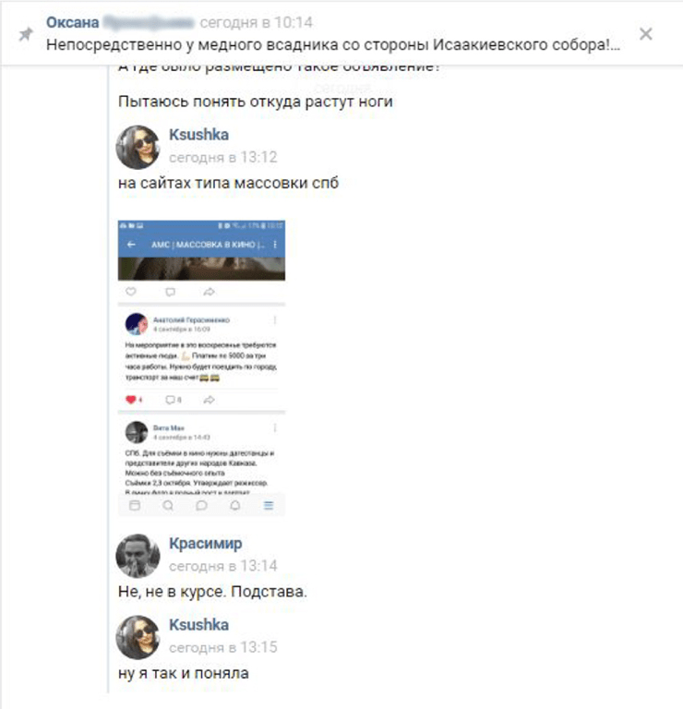This screenshot has height=709, width=683.
Task: Click Ksushka's avatar at the 13:12 message
Action: tap(138, 147)
